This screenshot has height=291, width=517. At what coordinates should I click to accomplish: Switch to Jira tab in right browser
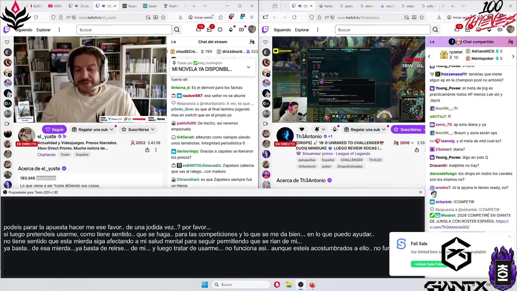387,6
